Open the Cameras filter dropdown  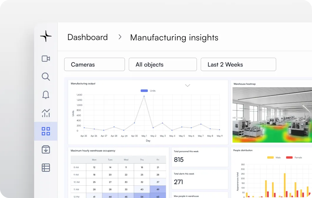[94, 64]
